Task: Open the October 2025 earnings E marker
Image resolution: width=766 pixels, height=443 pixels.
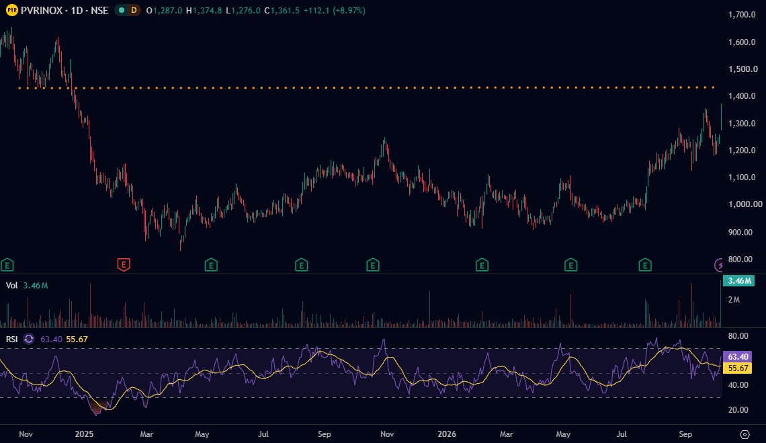Action: coord(373,265)
